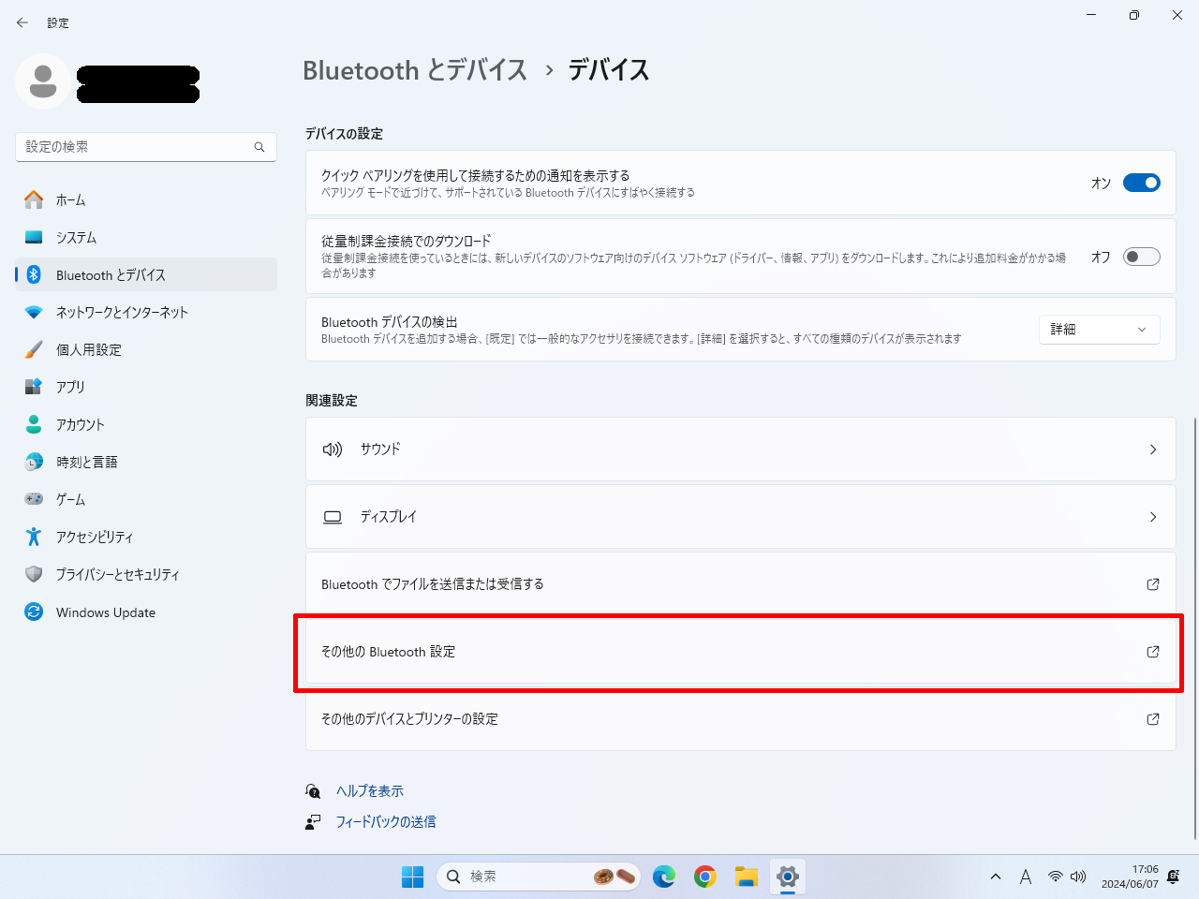Image resolution: width=1199 pixels, height=899 pixels.
Task: Select アカウント in the sidebar
Action: point(146,424)
